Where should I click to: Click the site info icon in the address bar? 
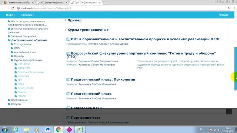(18, 8)
